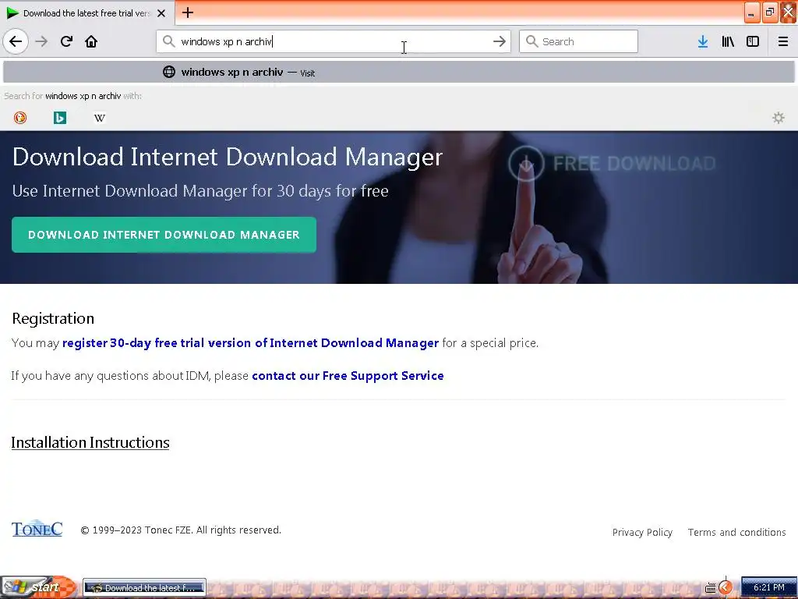Click the Download Internet Download Manager button
This screenshot has width=798, height=599.
[164, 235]
